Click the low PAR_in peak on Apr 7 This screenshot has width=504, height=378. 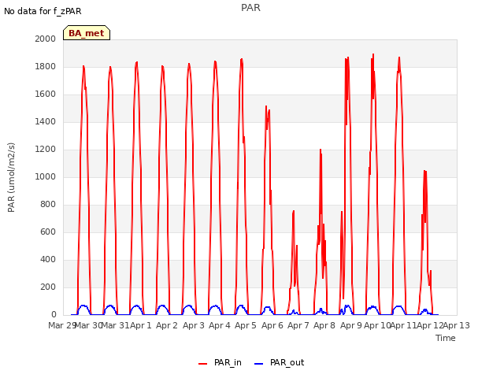294,211
